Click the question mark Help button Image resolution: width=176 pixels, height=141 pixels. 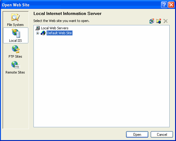point(164,5)
